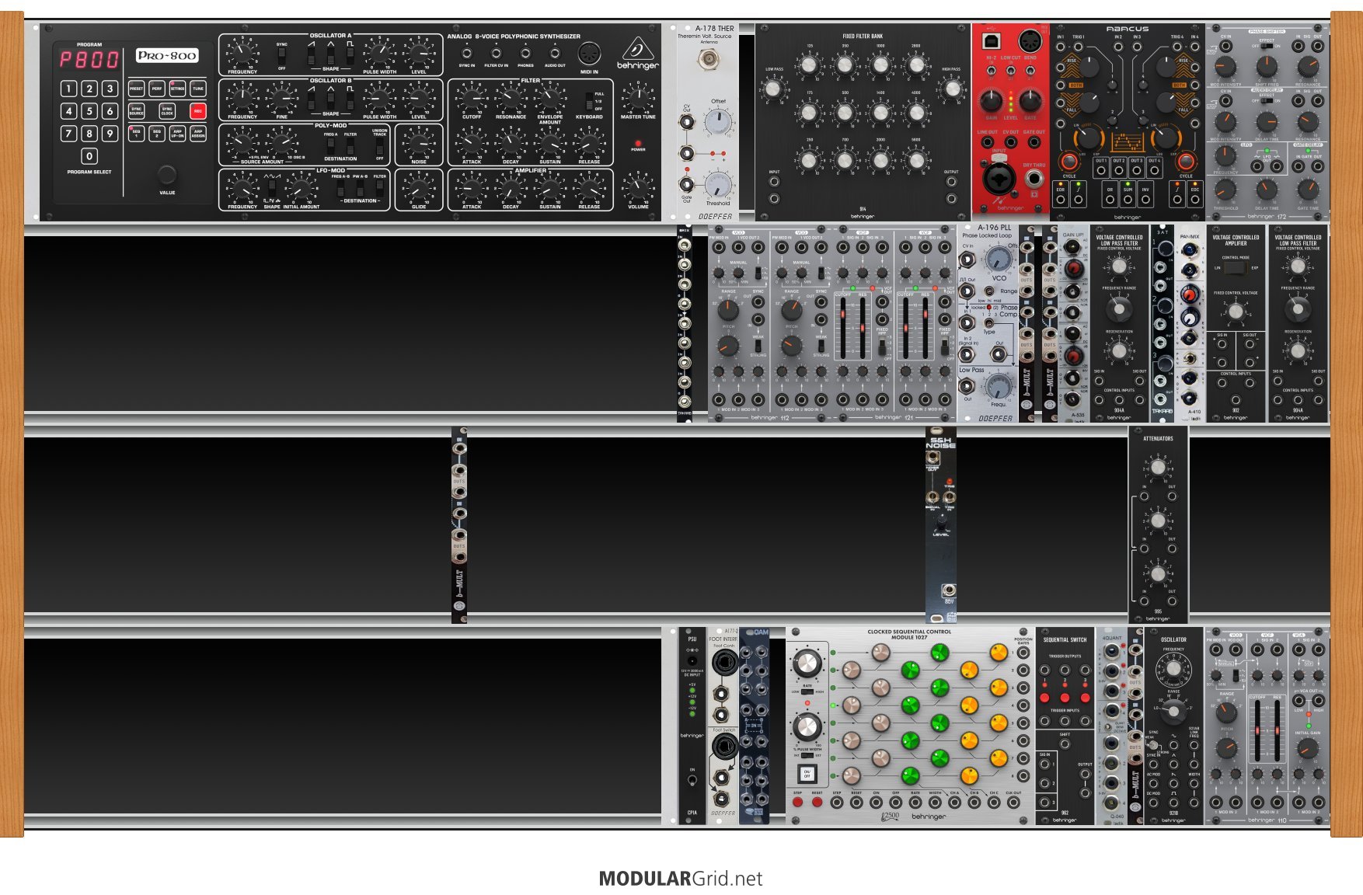Click the Offset knob on A-178
The image size is (1363, 895).
coord(718,122)
